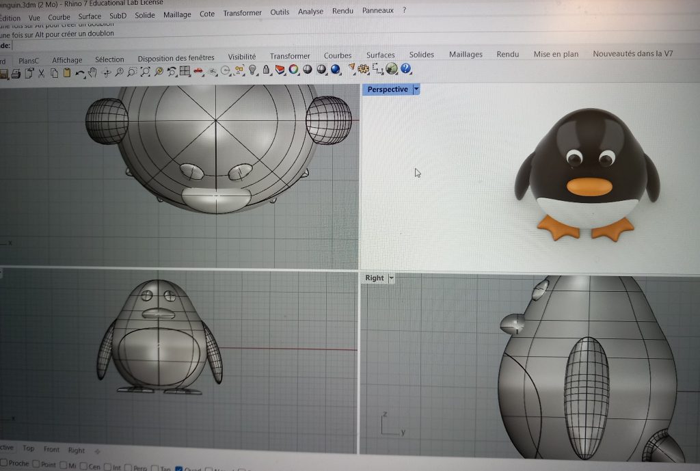Image resolution: width=700 pixels, height=471 pixels.
Task: Open the Right viewport menu arrow
Action: [x=392, y=278]
